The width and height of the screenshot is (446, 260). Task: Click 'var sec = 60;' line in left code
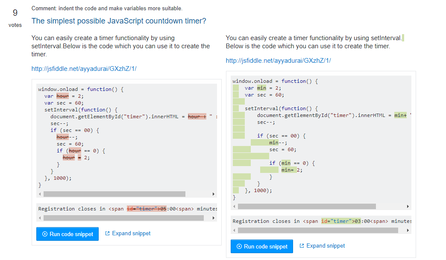pyautogui.click(x=64, y=103)
